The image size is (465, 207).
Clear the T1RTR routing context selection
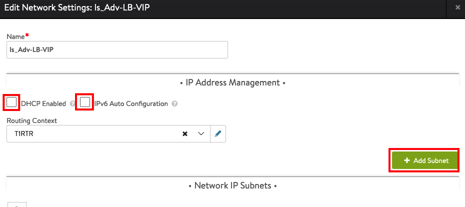tap(185, 133)
